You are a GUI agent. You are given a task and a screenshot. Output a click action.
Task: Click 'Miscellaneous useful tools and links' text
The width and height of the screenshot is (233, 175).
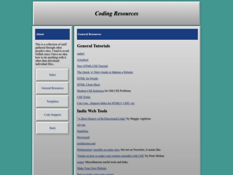107,162
